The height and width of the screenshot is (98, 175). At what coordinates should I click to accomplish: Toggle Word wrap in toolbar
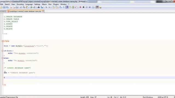click(61, 7)
